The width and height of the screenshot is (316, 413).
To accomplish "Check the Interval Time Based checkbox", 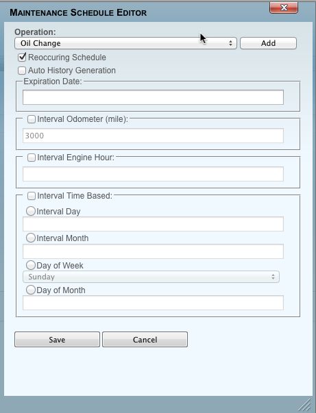I will click(x=32, y=196).
